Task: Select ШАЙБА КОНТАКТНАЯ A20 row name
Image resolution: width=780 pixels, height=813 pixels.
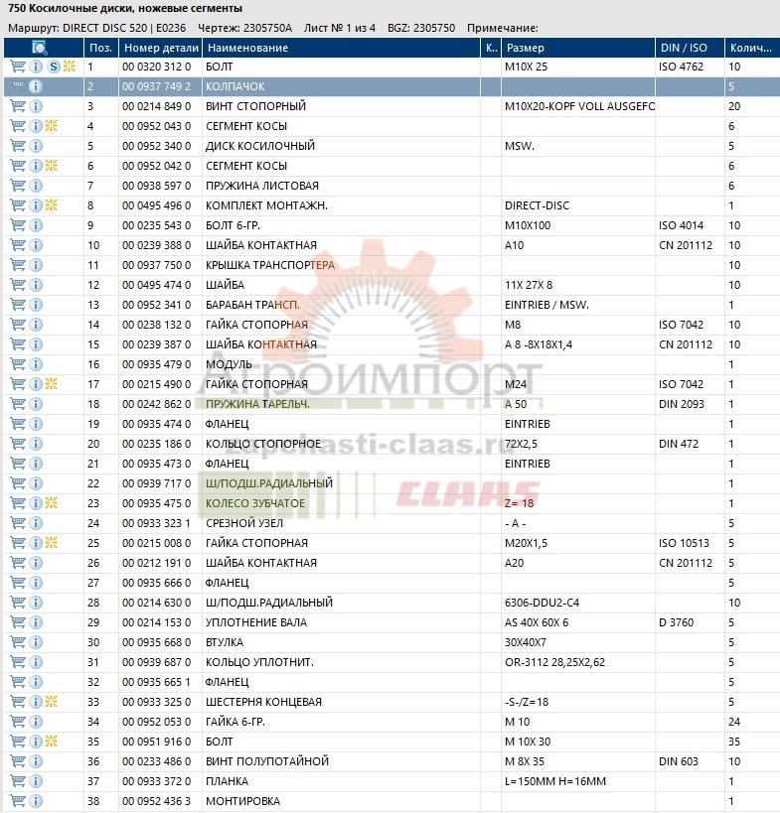Action: click(261, 563)
